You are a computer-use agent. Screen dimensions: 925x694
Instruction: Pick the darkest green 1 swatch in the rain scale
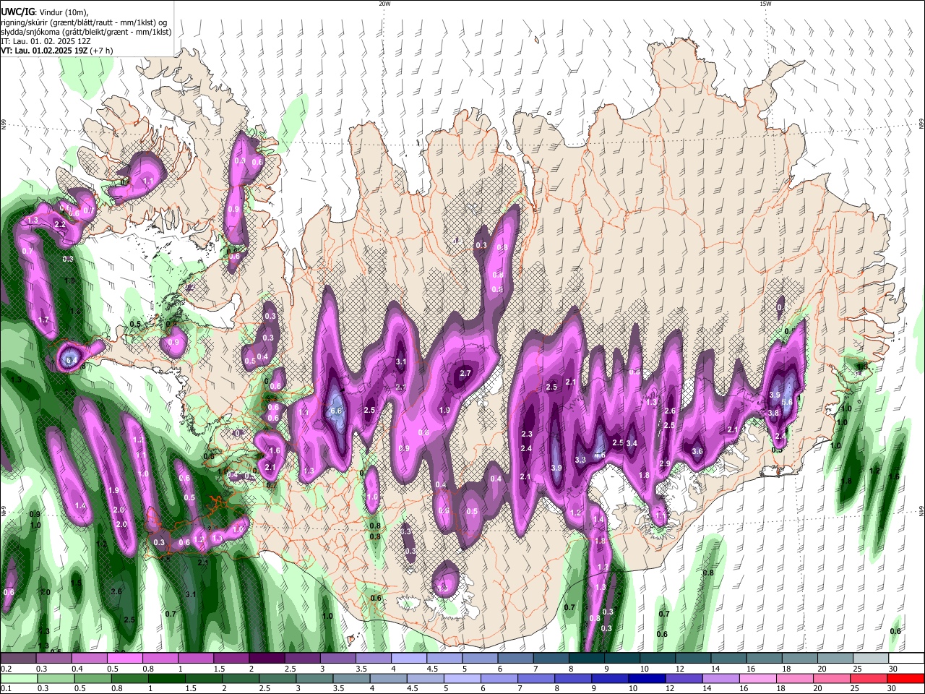(x=166, y=678)
